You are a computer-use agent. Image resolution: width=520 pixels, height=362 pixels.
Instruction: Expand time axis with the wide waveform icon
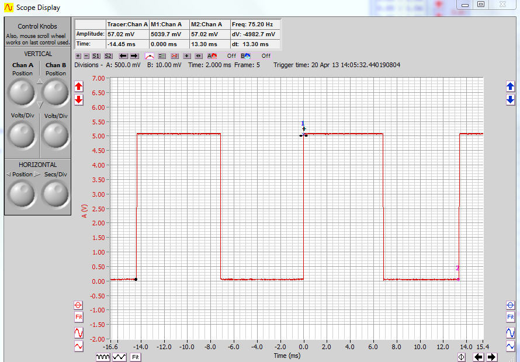click(x=119, y=356)
